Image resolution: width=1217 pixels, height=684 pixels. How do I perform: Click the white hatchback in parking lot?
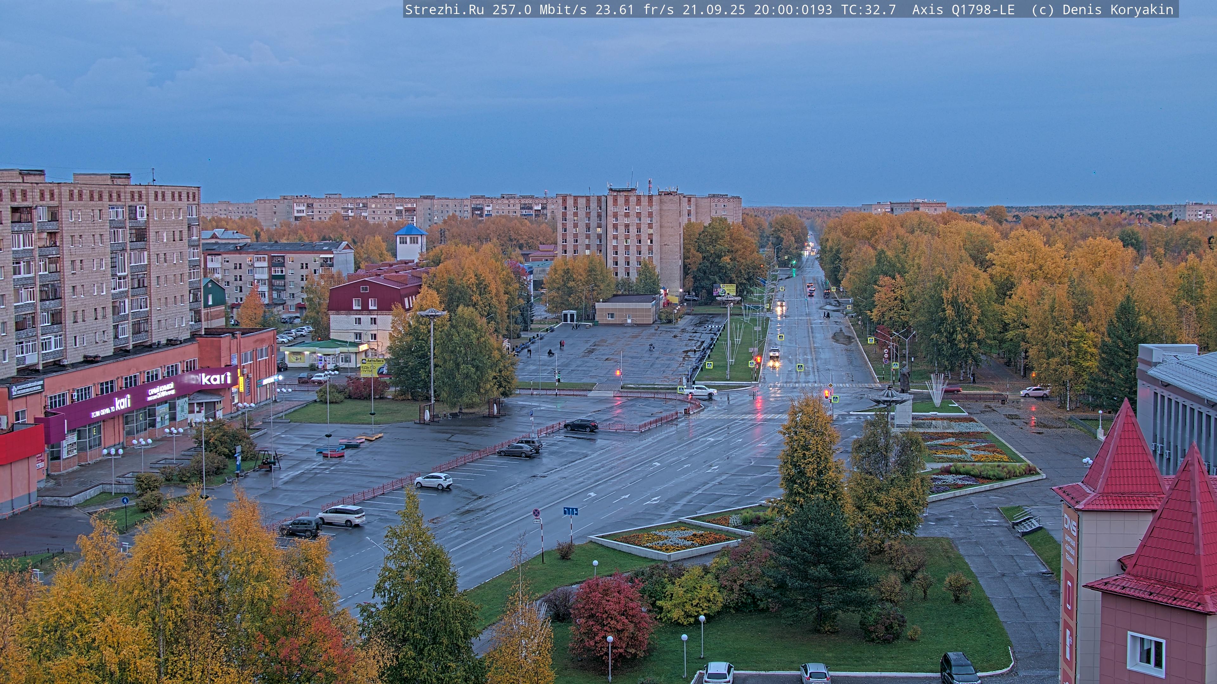tap(433, 481)
